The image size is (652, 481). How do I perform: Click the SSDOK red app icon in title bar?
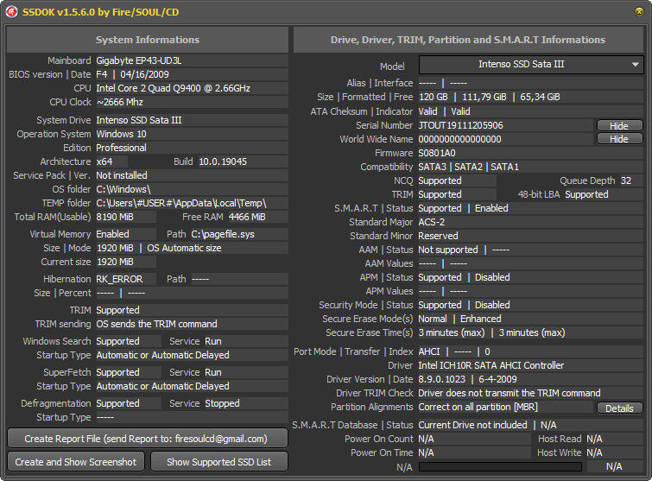11,11
